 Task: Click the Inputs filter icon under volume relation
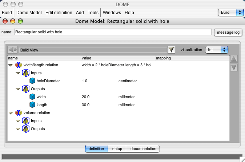pos(26,121)
